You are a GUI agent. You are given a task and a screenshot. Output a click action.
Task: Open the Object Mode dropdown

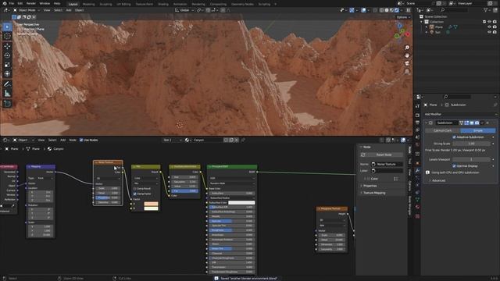click(x=26, y=10)
